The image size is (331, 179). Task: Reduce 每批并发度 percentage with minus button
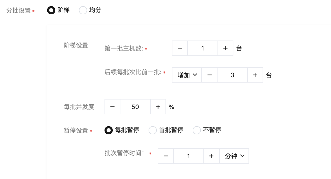pyautogui.click(x=112, y=107)
